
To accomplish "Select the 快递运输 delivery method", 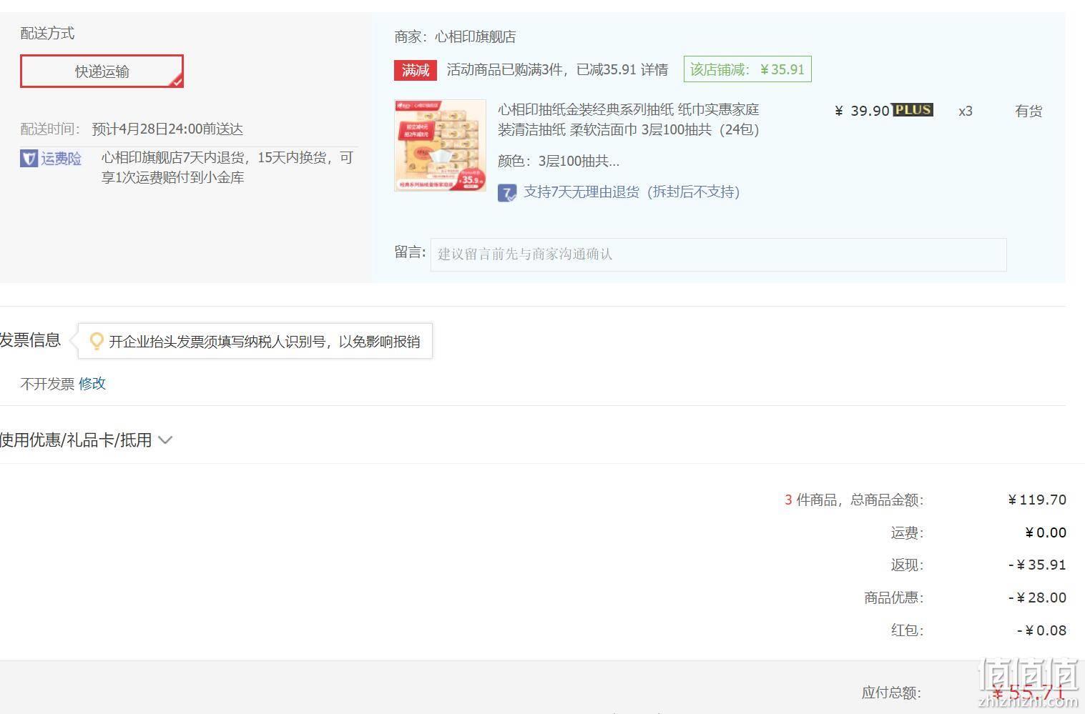I will click(102, 71).
